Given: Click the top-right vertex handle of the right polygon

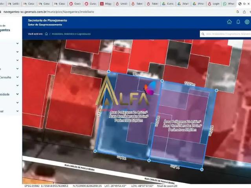Looking at the screenshot, I should 216,90.
